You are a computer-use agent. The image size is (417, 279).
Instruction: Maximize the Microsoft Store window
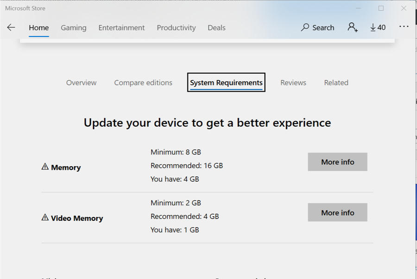(381, 8)
